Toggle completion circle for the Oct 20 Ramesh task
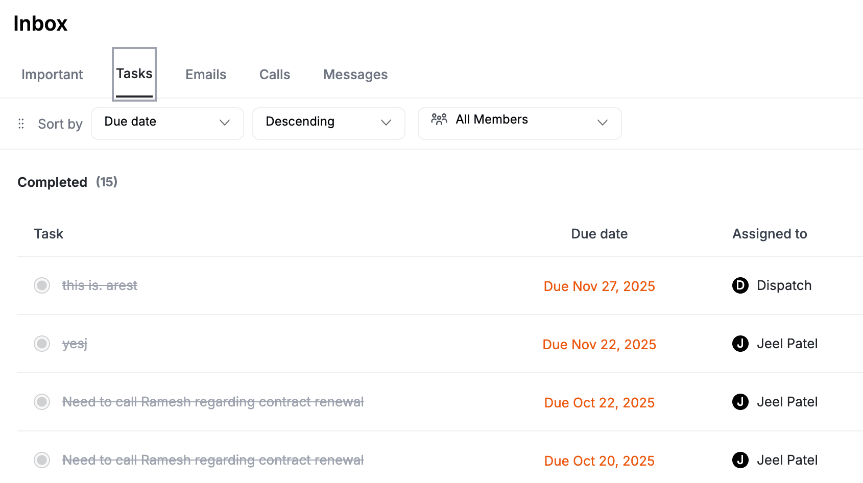Viewport: 863px width, 483px height. click(42, 460)
